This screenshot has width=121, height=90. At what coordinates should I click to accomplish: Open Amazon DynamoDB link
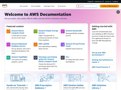(x=74, y=31)
